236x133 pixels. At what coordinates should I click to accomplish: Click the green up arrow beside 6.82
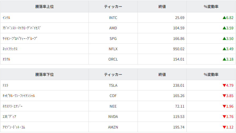[224, 18]
